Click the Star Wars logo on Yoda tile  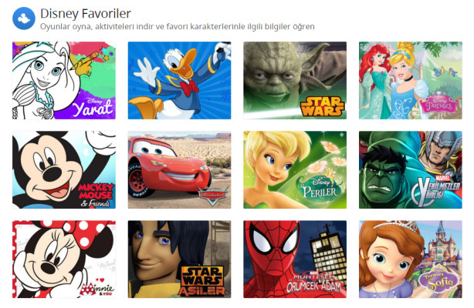(322, 106)
